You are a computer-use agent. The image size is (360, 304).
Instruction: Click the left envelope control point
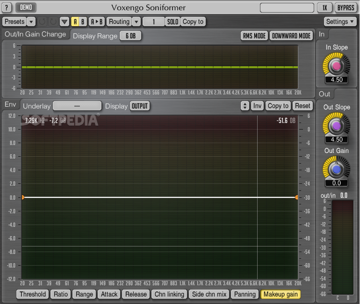[23, 197]
